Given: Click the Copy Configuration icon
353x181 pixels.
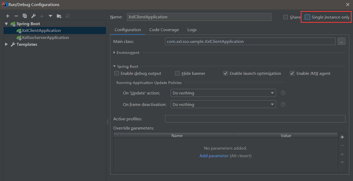Looking at the screenshot, I should click(25, 16).
